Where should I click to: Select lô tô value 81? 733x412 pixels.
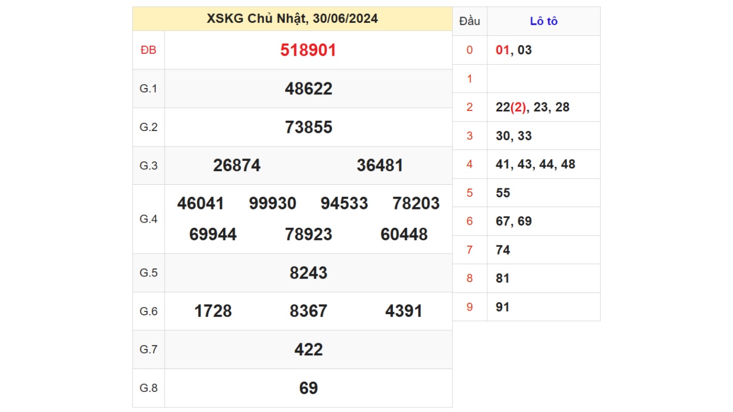[x=503, y=279]
